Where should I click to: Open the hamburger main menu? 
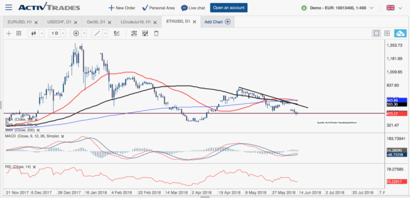click(9, 7)
